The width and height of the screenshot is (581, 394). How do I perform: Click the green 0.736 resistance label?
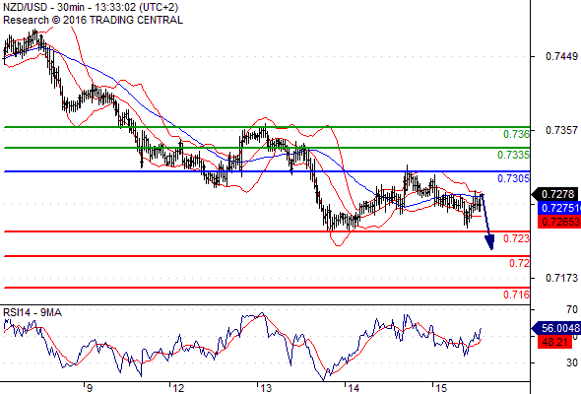point(517,134)
